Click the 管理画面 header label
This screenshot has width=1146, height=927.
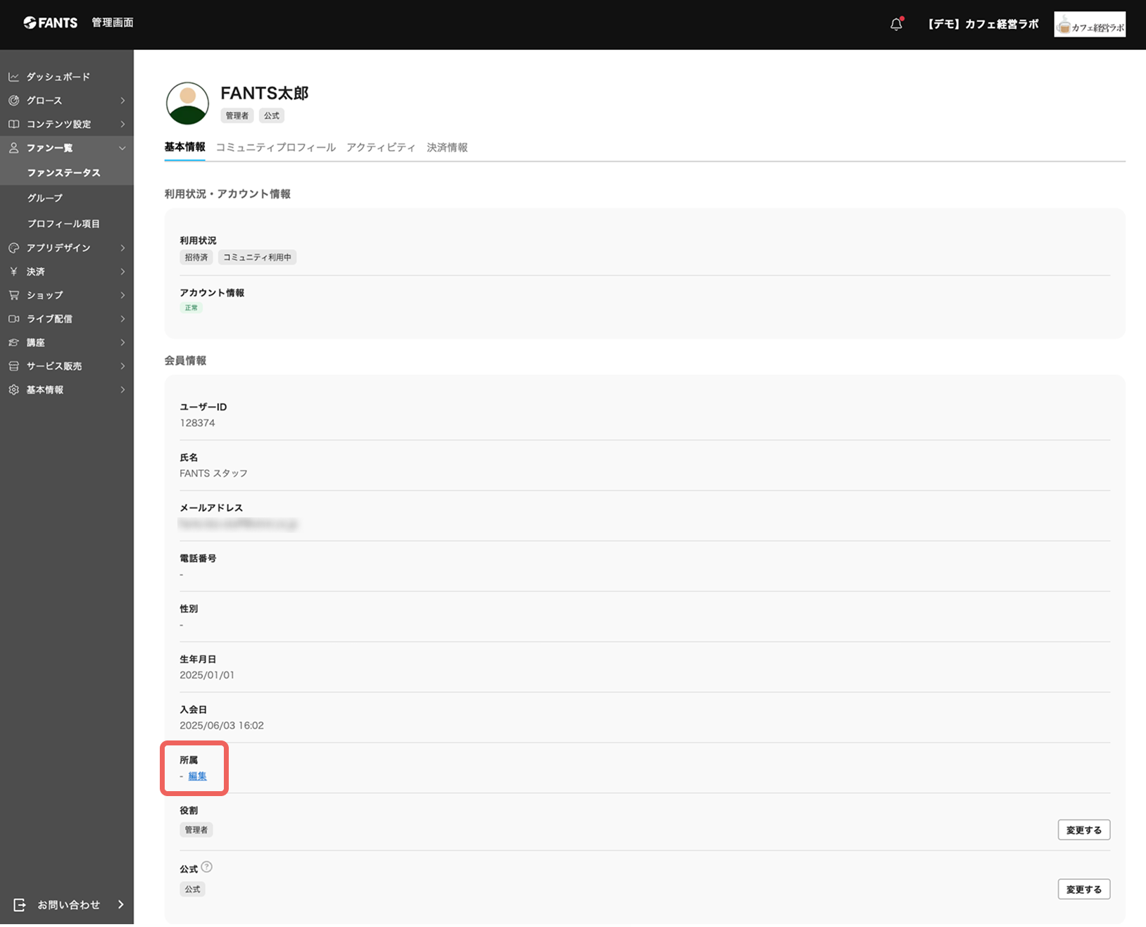coord(113,23)
